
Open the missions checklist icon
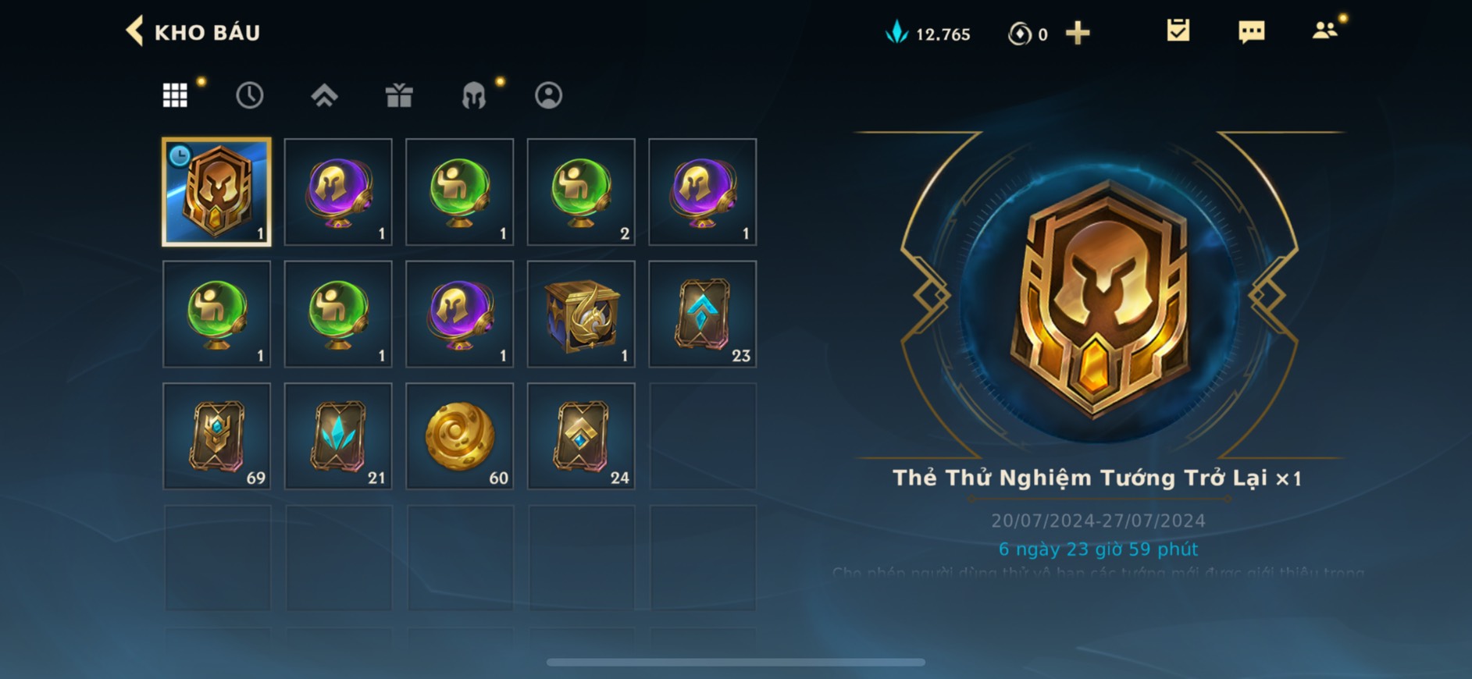1178,31
